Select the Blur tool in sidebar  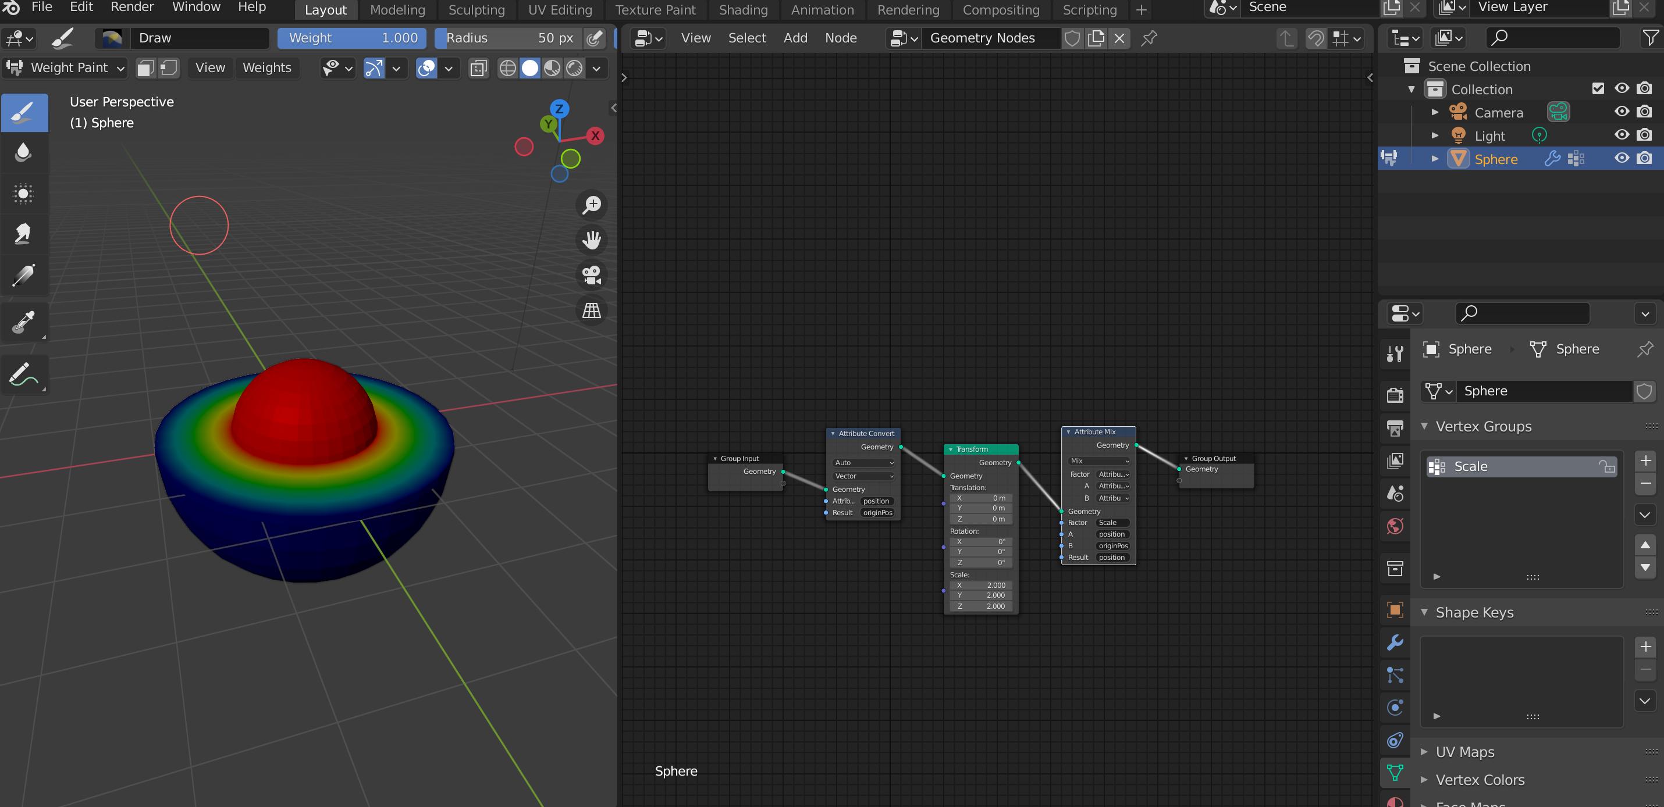pos(23,151)
